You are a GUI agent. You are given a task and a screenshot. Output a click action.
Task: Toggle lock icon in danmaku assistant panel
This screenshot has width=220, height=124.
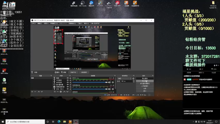215,65
